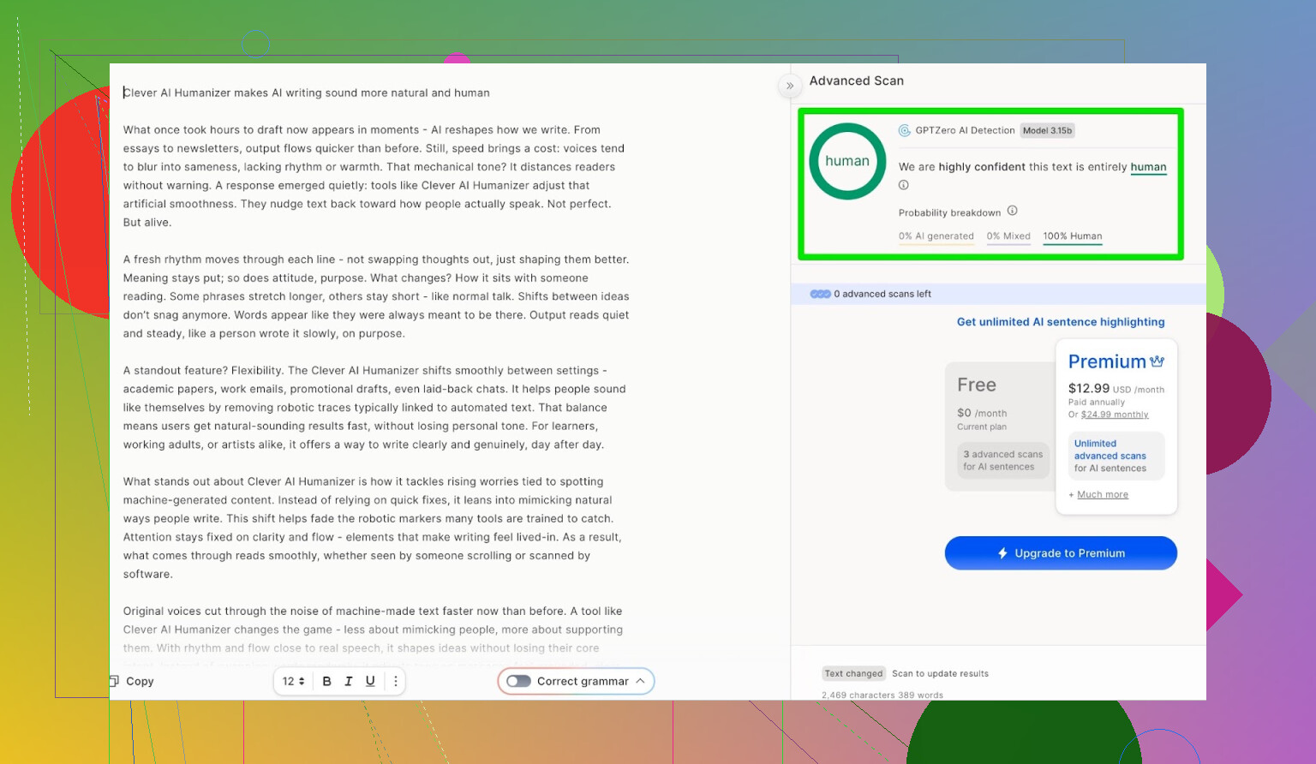
Task: Change font size with 12 stepper
Action: [x=293, y=681]
